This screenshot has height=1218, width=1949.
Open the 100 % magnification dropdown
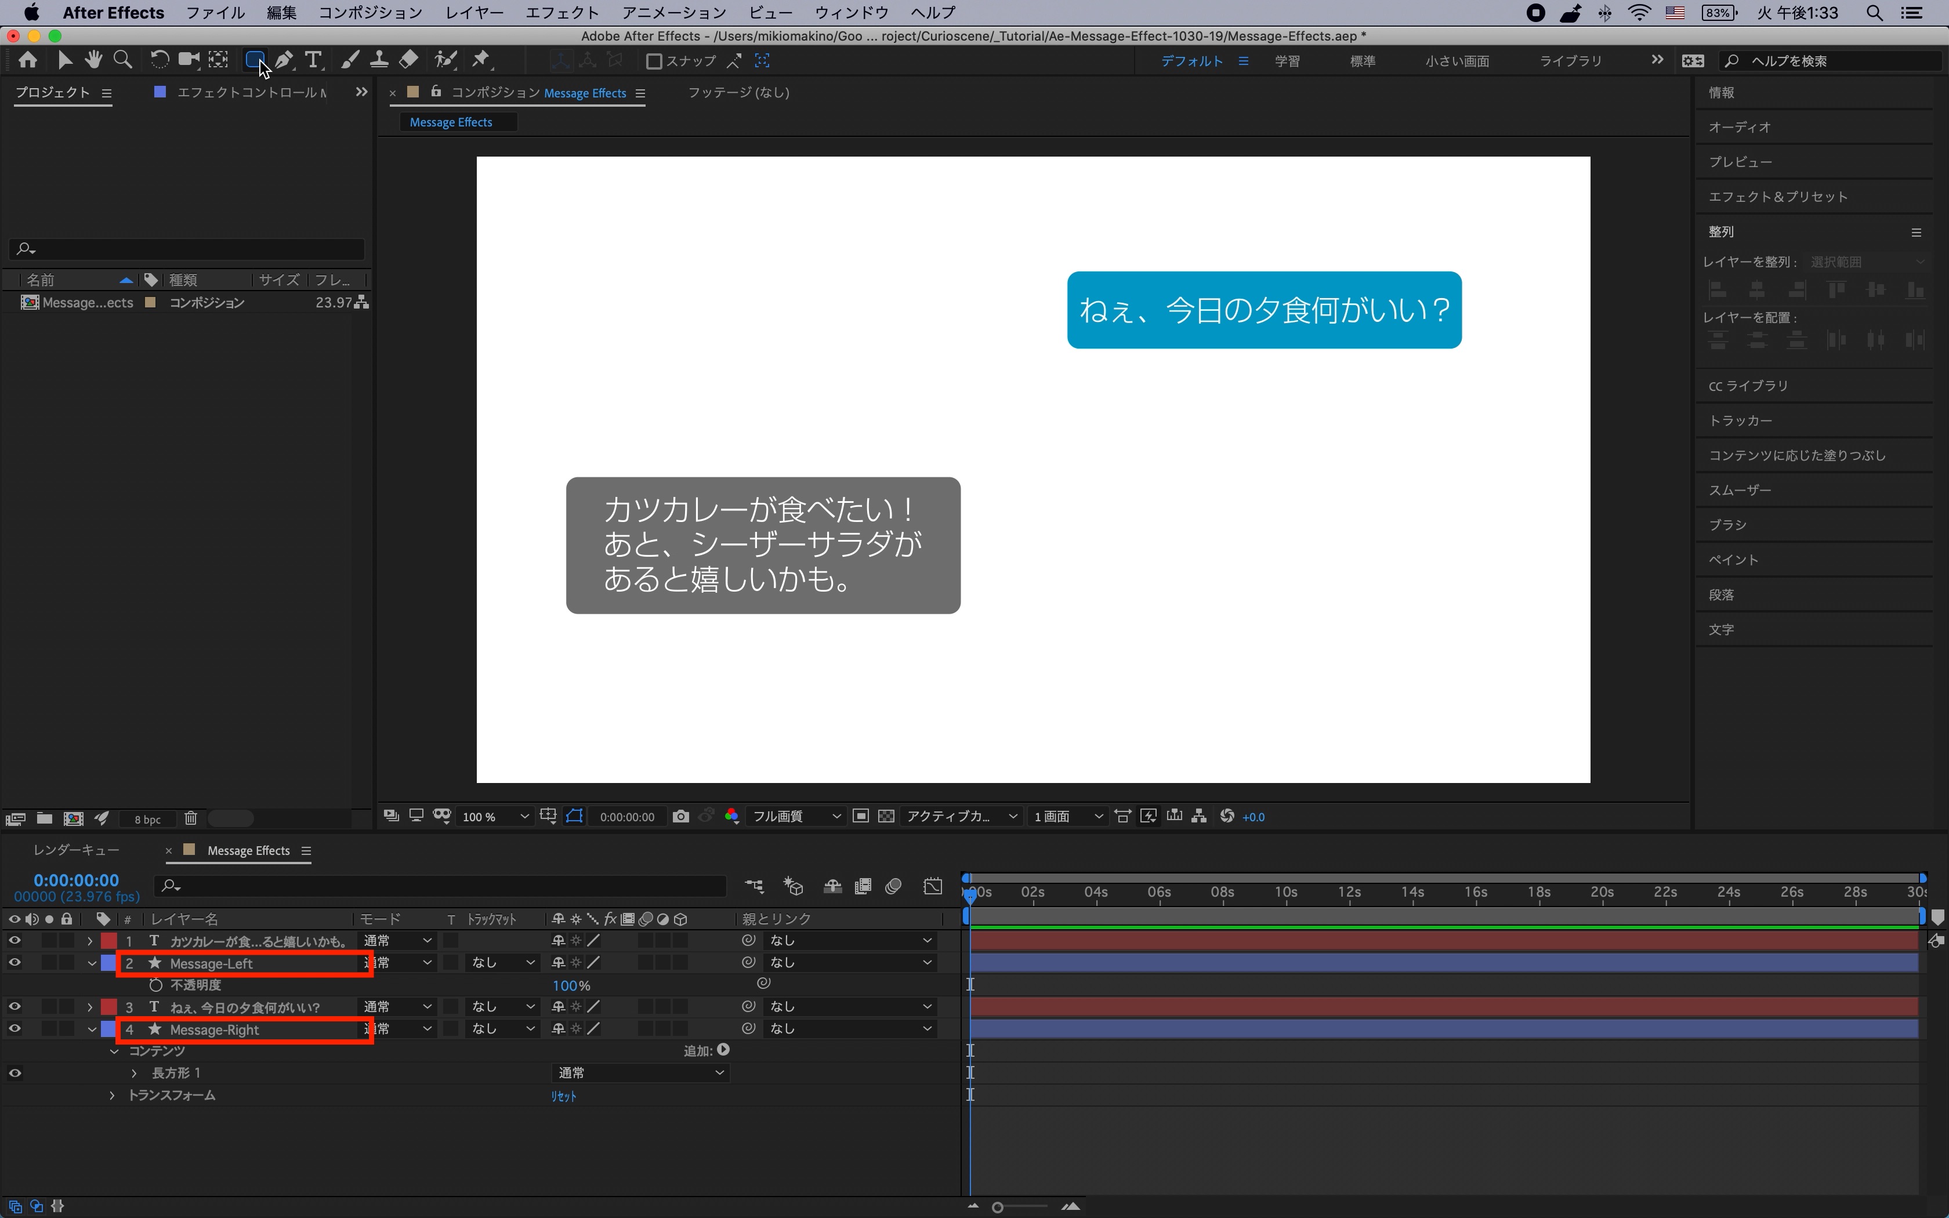494,817
